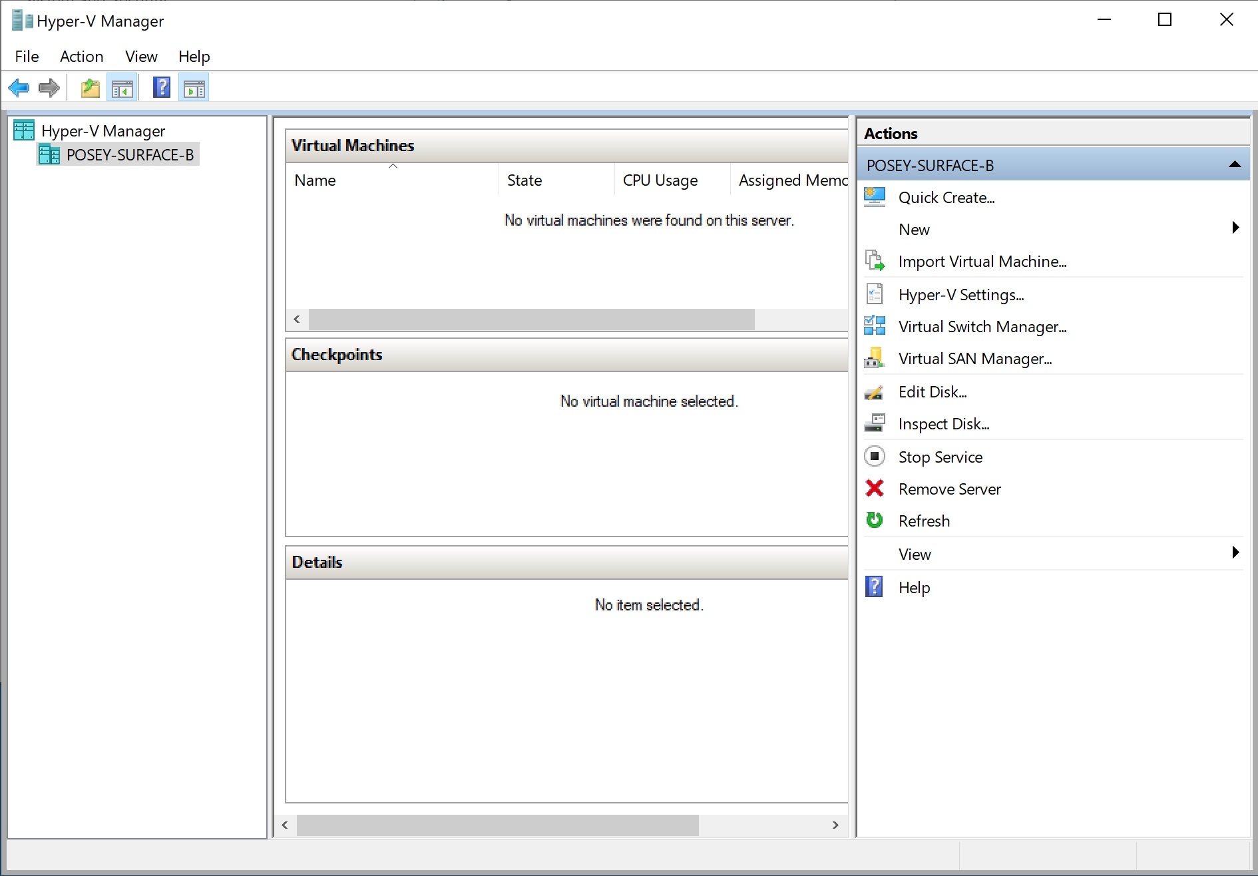The height and width of the screenshot is (876, 1258).
Task: Select Edit Disk action
Action: point(932,391)
